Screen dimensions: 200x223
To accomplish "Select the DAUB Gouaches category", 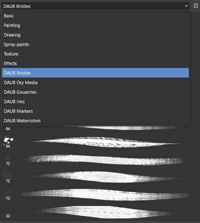I will (x=95, y=92).
